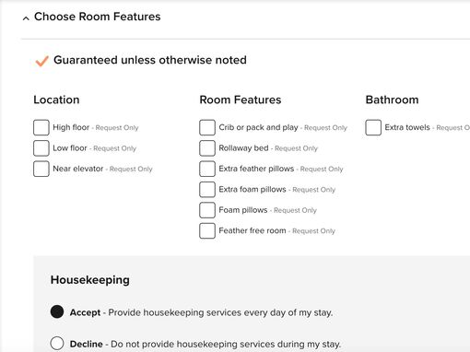
Task: Choose Decline housekeeping radio option
Action: [57, 343]
